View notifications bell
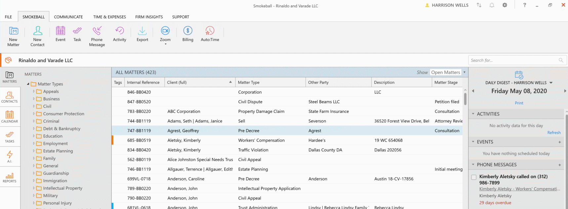The image size is (568, 209). coord(492,5)
